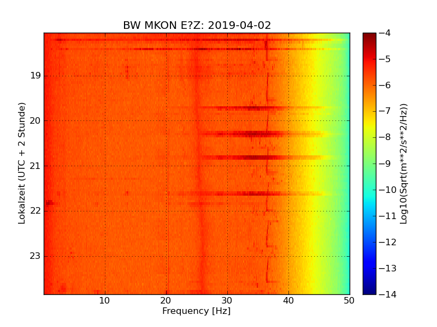Click the colorbar tick label '−6'
The height and width of the screenshot is (327, 437).
[385, 85]
